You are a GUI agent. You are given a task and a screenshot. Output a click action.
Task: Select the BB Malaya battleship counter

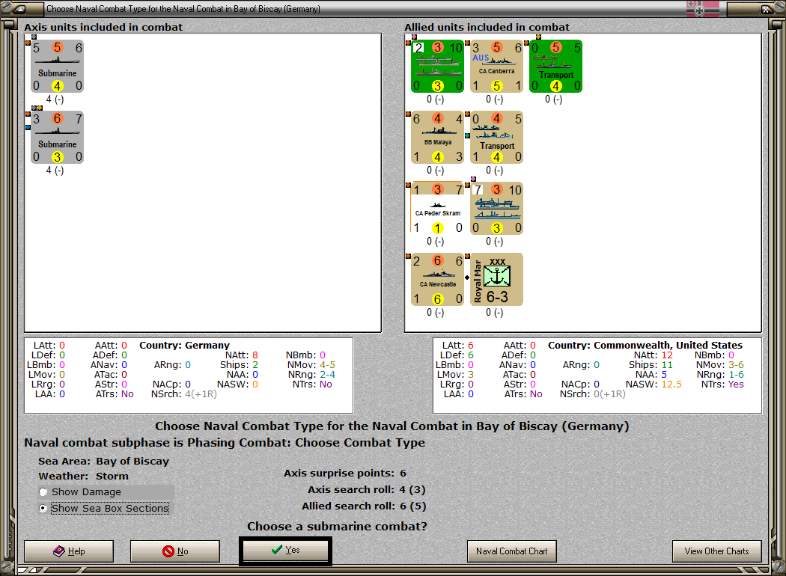point(437,137)
